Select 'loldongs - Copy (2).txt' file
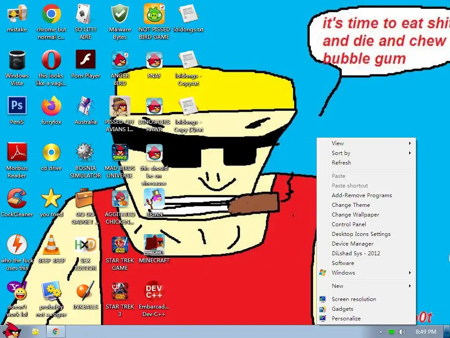This screenshot has height=338, width=450. click(x=188, y=106)
